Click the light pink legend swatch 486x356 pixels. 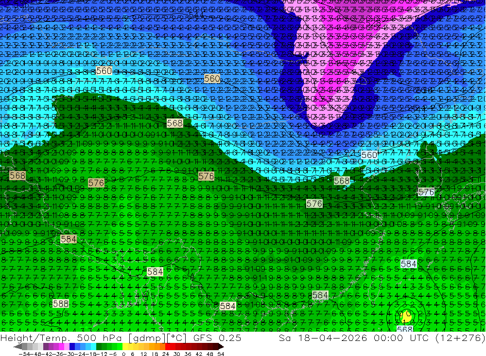pyautogui.click(x=67, y=347)
